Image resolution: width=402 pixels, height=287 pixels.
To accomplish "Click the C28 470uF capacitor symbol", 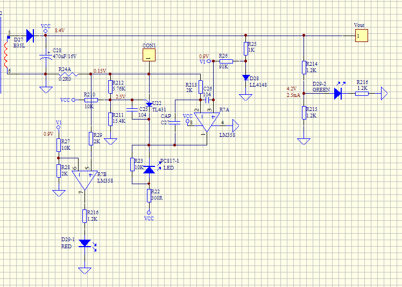I will tap(45, 55).
